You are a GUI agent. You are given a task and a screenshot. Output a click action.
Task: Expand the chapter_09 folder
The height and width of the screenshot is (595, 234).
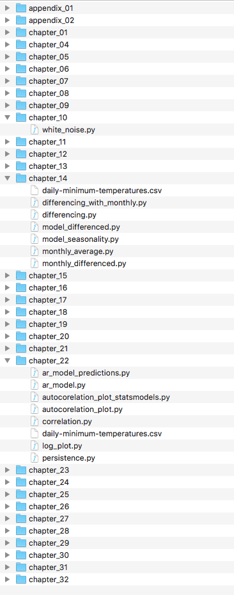pyautogui.click(x=7, y=105)
